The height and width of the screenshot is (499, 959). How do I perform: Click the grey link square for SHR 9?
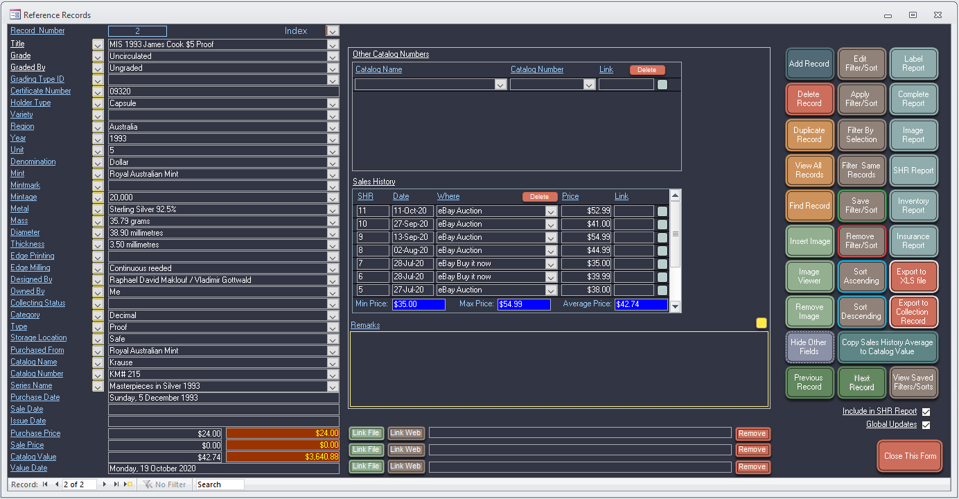pos(662,237)
